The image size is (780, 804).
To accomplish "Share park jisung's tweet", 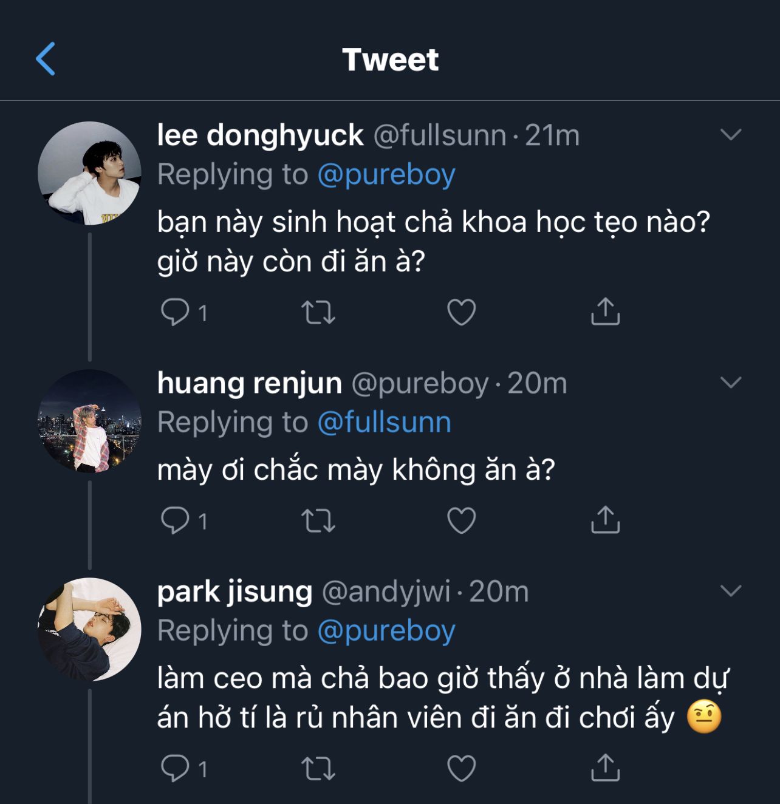I will (x=605, y=768).
